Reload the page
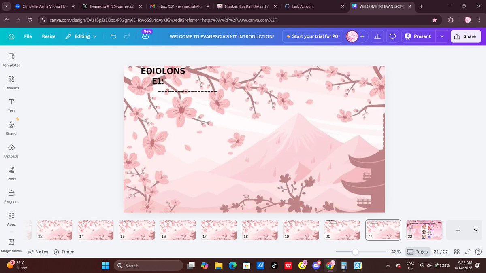 click(x=30, y=20)
